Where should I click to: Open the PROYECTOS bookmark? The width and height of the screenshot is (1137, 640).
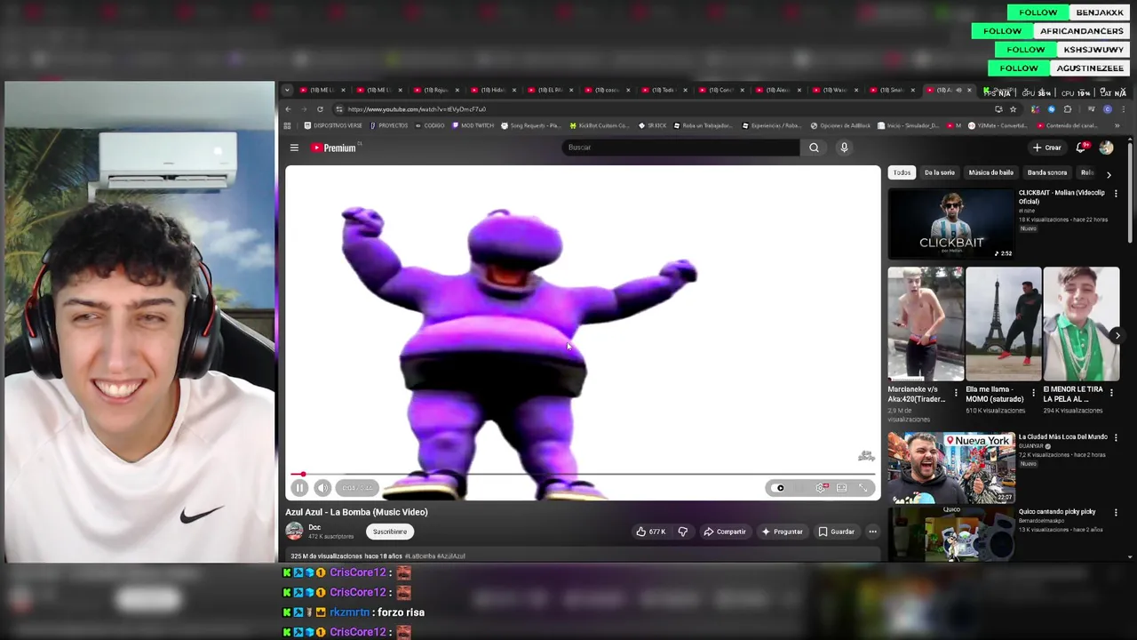(389, 125)
